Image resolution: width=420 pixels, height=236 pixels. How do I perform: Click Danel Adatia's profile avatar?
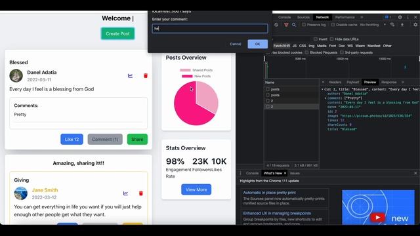16,76
